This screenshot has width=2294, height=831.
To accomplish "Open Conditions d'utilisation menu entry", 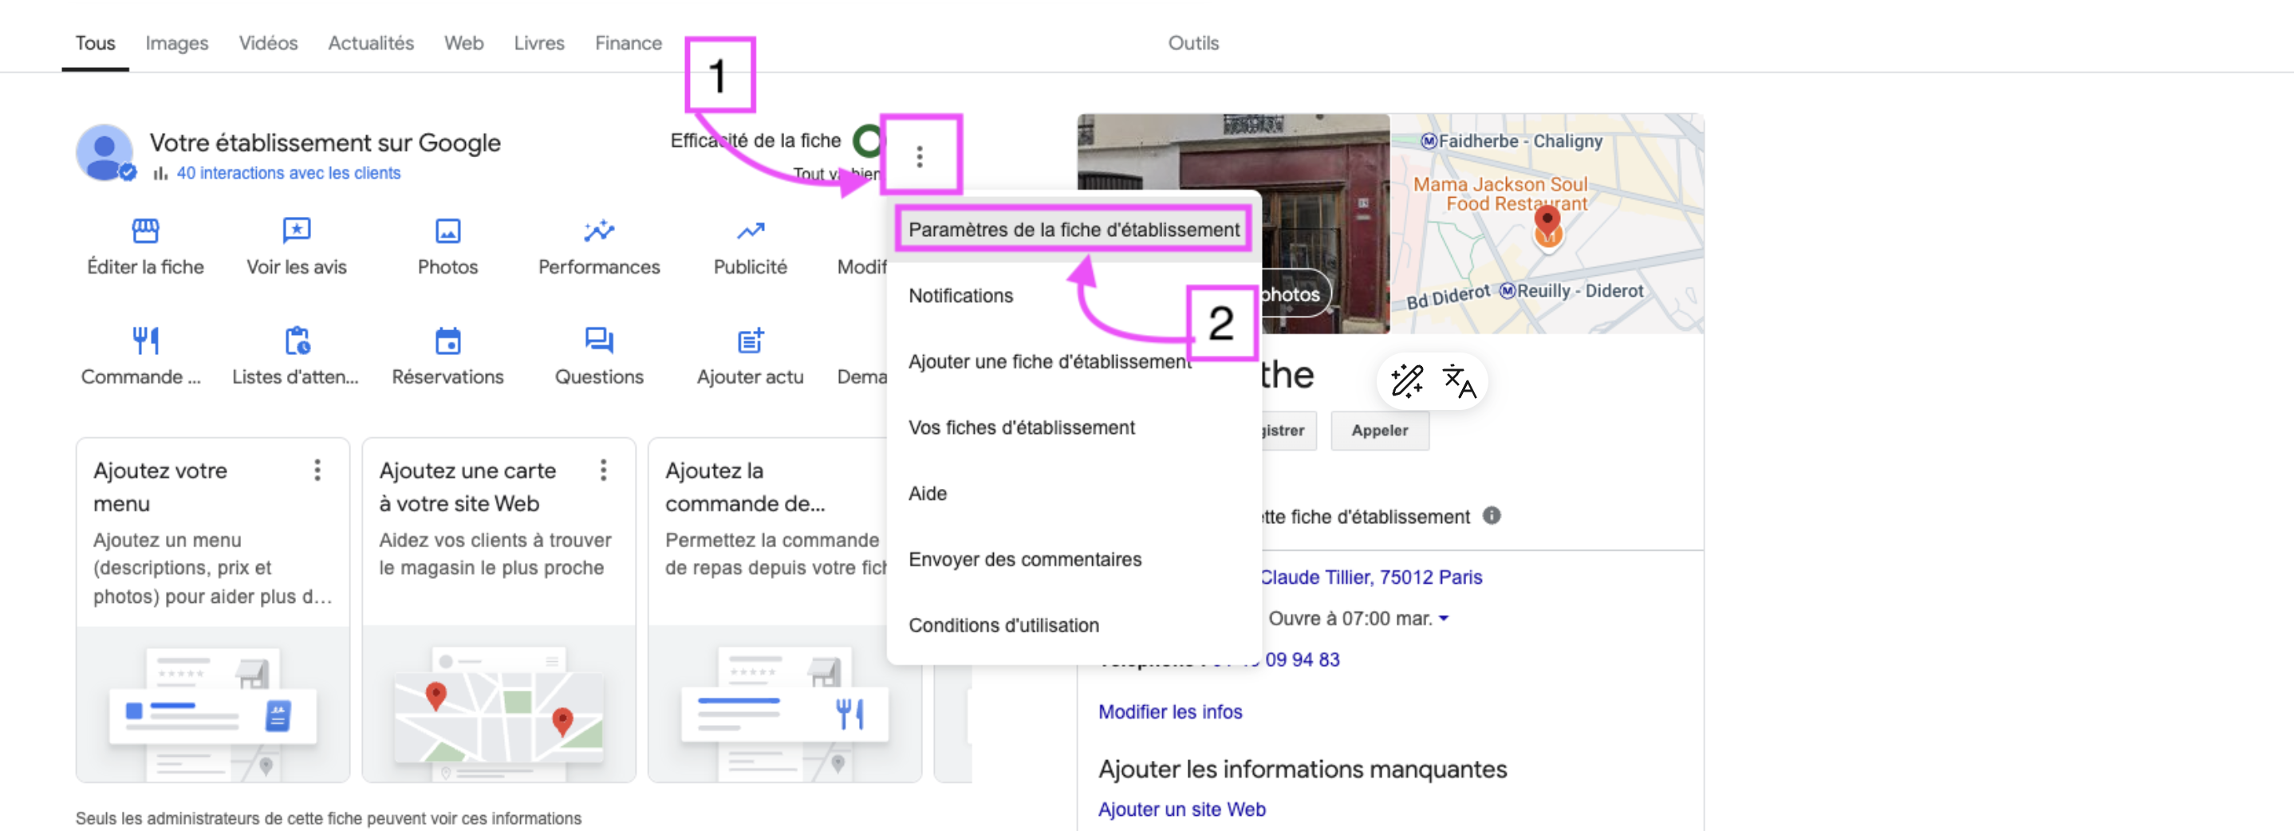I will click(x=1073, y=625).
